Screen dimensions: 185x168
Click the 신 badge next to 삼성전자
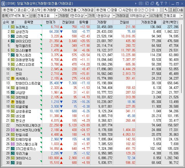13,32
